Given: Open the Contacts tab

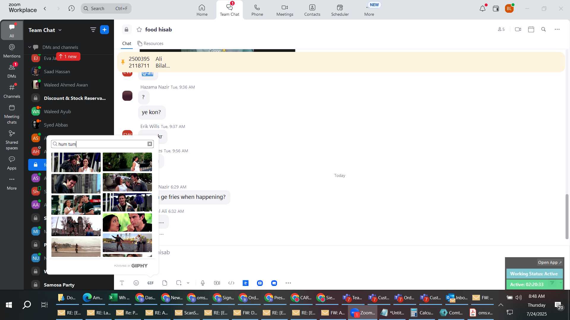Looking at the screenshot, I should (312, 10).
